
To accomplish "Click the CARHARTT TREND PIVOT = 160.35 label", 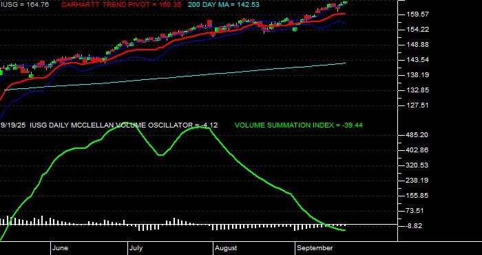I will tap(122, 5).
